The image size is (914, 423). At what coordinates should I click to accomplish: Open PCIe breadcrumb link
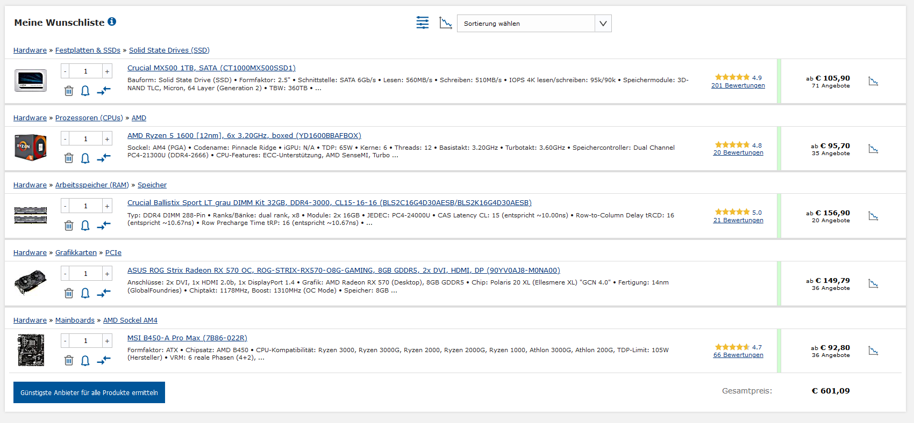pos(113,253)
